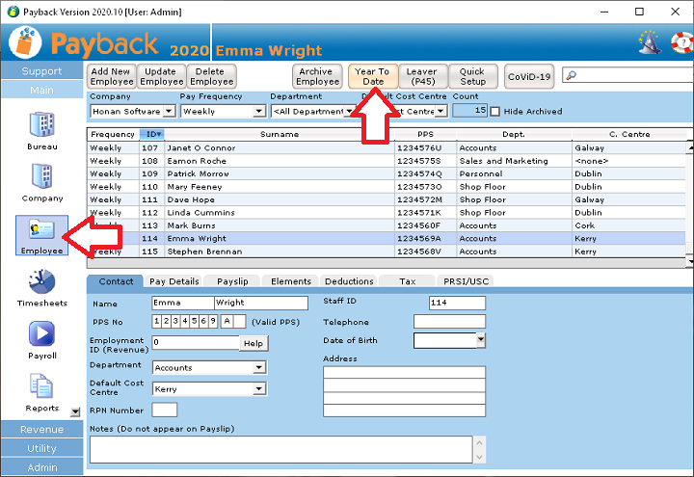The image size is (694, 477).
Task: Open the Timesheets clock icon
Action: pos(41,282)
